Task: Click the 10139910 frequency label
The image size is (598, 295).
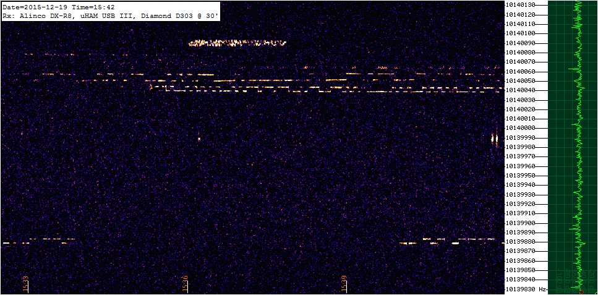Action: pyautogui.click(x=521, y=213)
